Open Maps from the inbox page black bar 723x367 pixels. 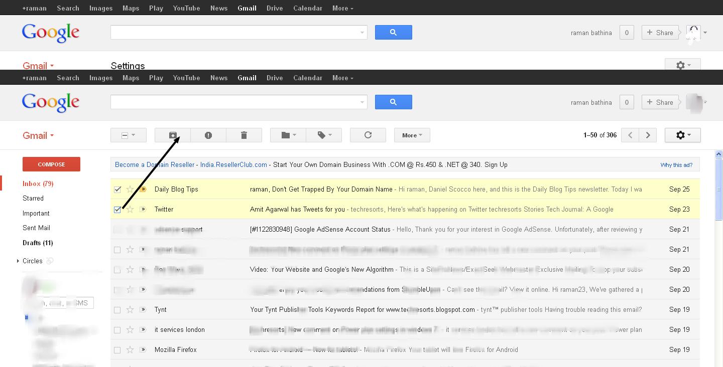pos(131,78)
